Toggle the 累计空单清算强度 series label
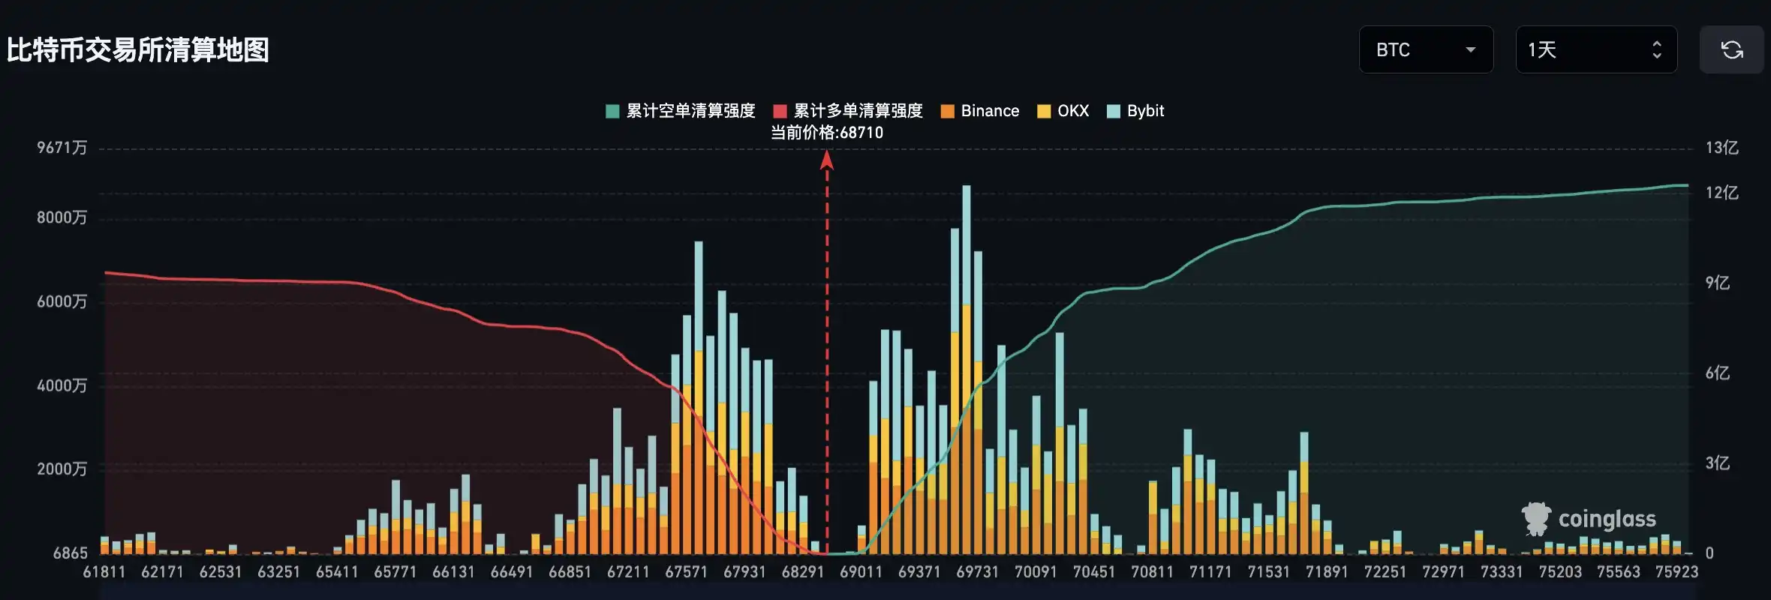 [690, 111]
